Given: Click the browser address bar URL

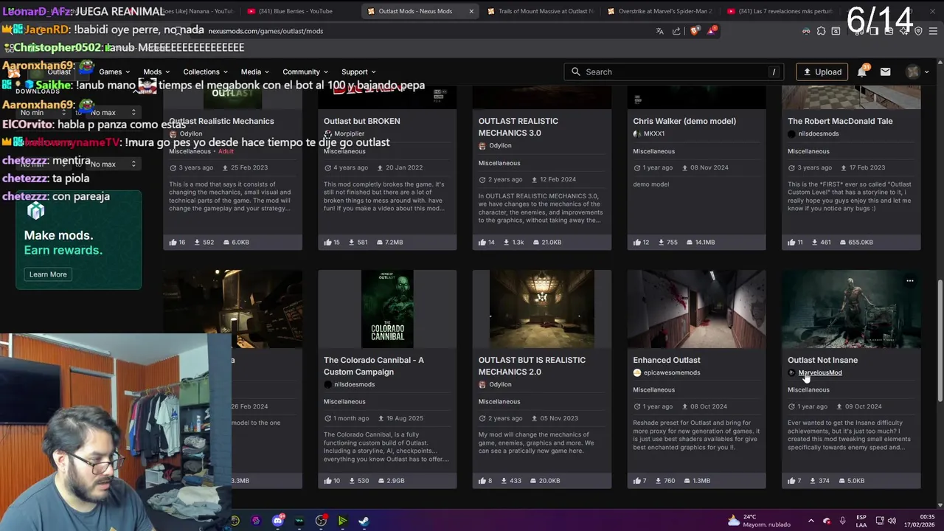Looking at the screenshot, I should (x=265, y=31).
